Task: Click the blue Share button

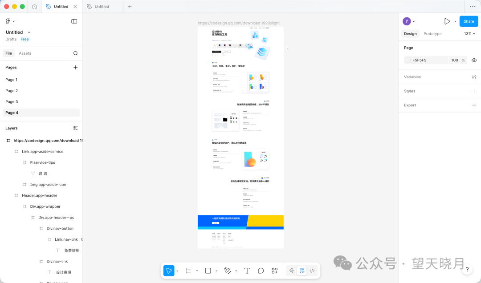Action: coord(469,21)
